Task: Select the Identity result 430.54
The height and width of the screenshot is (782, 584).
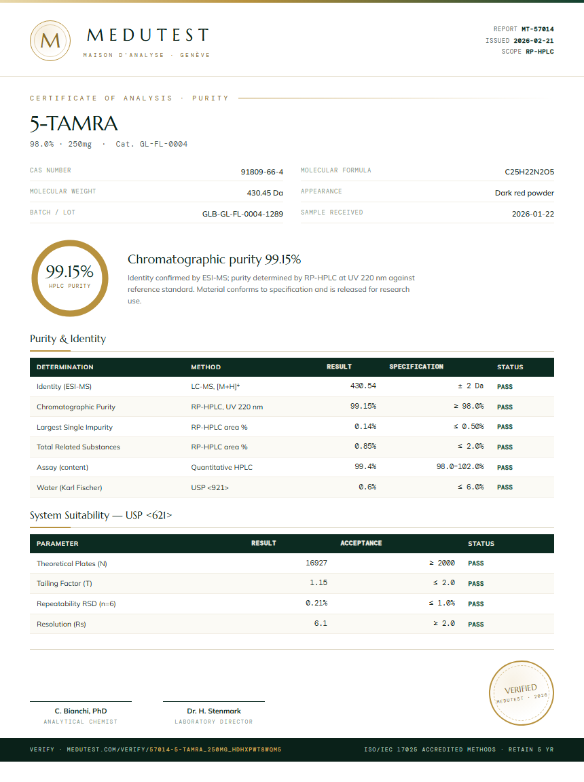Action: pos(363,386)
